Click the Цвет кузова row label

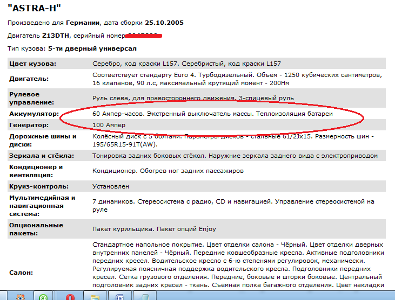pos(33,64)
